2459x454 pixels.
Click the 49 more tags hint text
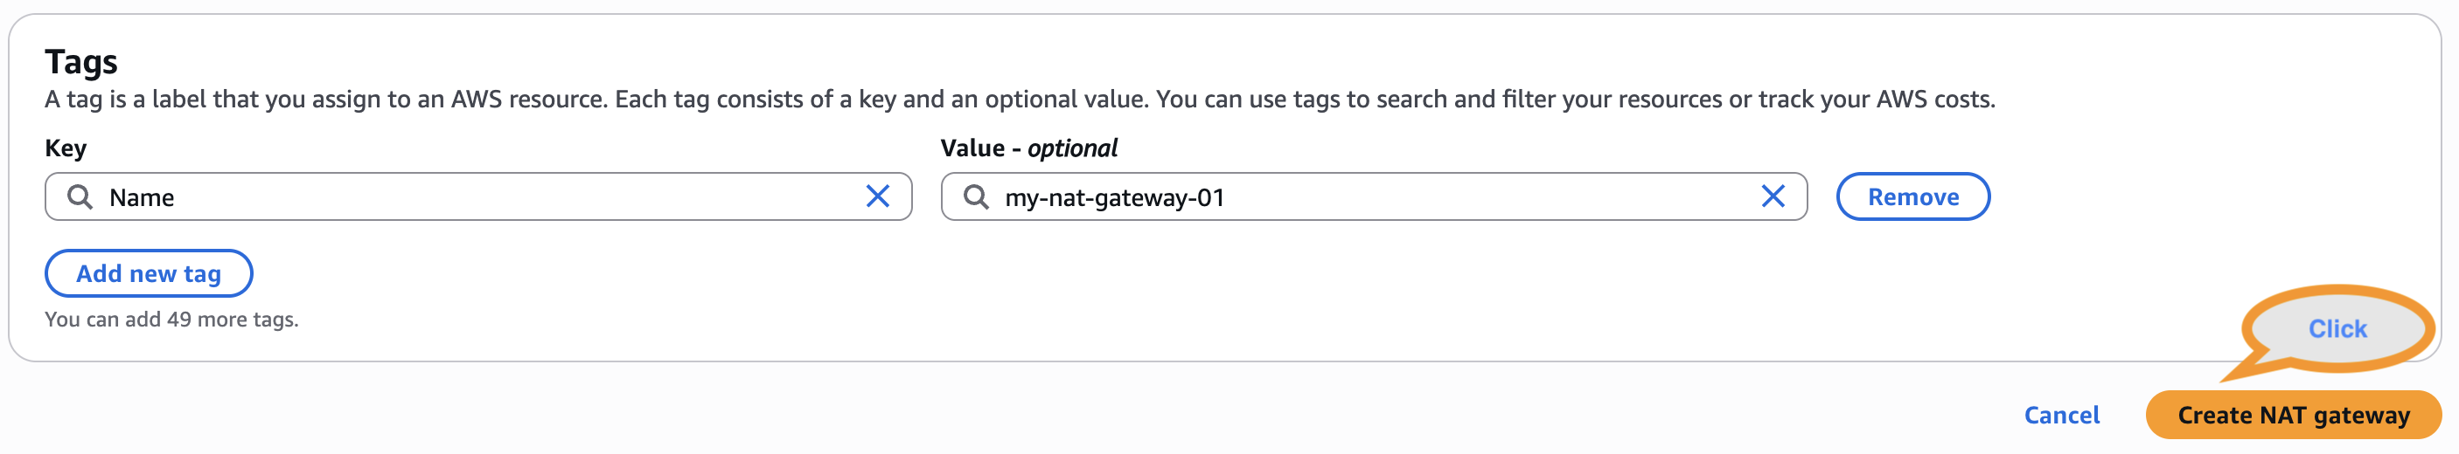171,320
